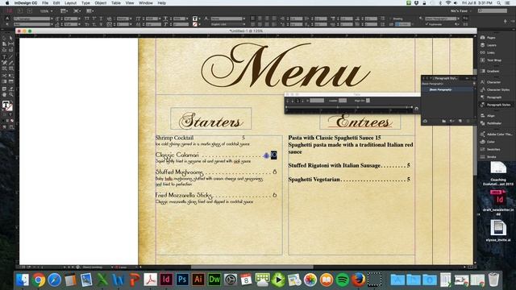Create new style group folder icon
The image size is (516, 290).
tap(443, 121)
